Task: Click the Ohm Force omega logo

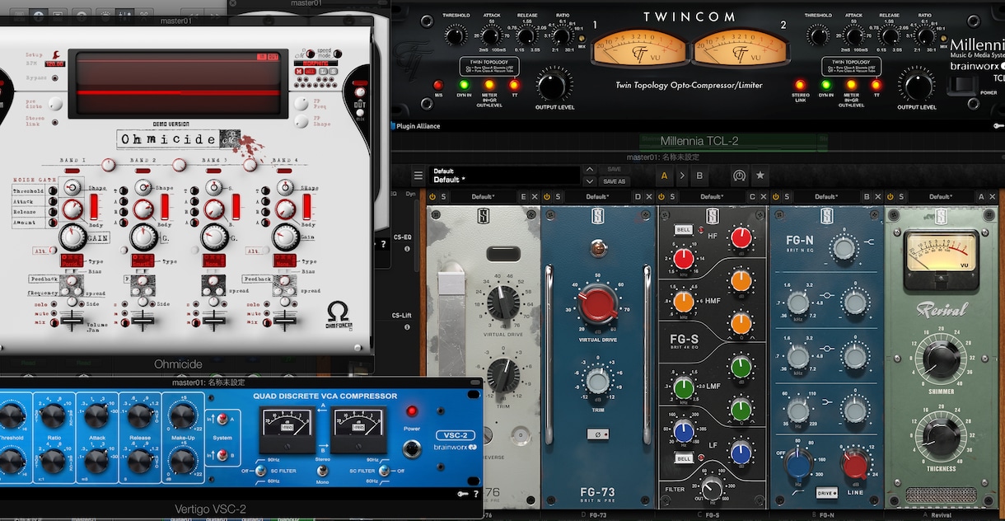Action: pyautogui.click(x=338, y=316)
